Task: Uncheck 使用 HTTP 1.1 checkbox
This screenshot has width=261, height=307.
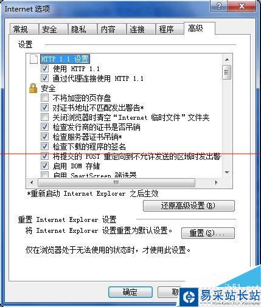Action: (44, 69)
